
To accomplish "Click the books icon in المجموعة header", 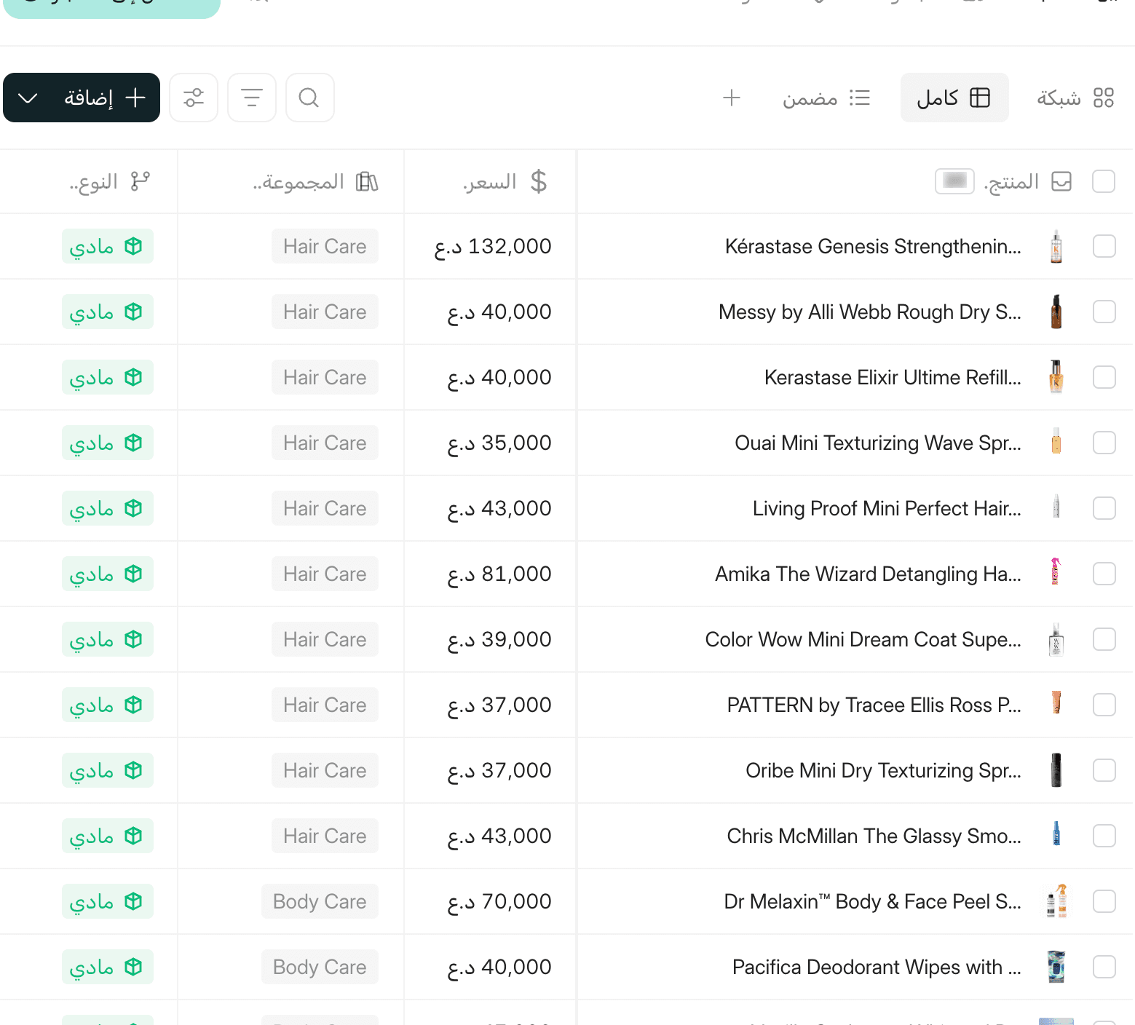I will point(367,181).
